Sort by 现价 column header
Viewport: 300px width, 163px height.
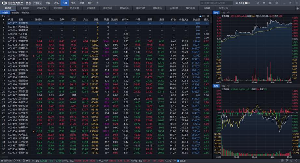point(51,20)
